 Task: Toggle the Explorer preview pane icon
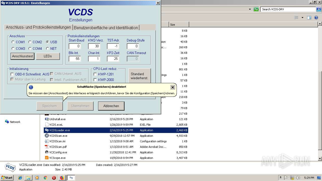click(309, 18)
